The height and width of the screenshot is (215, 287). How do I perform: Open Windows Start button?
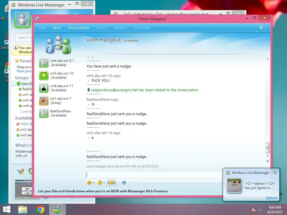click(x=7, y=209)
